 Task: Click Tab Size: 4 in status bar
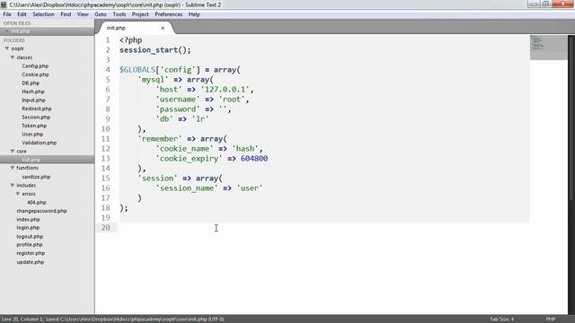[501, 319]
